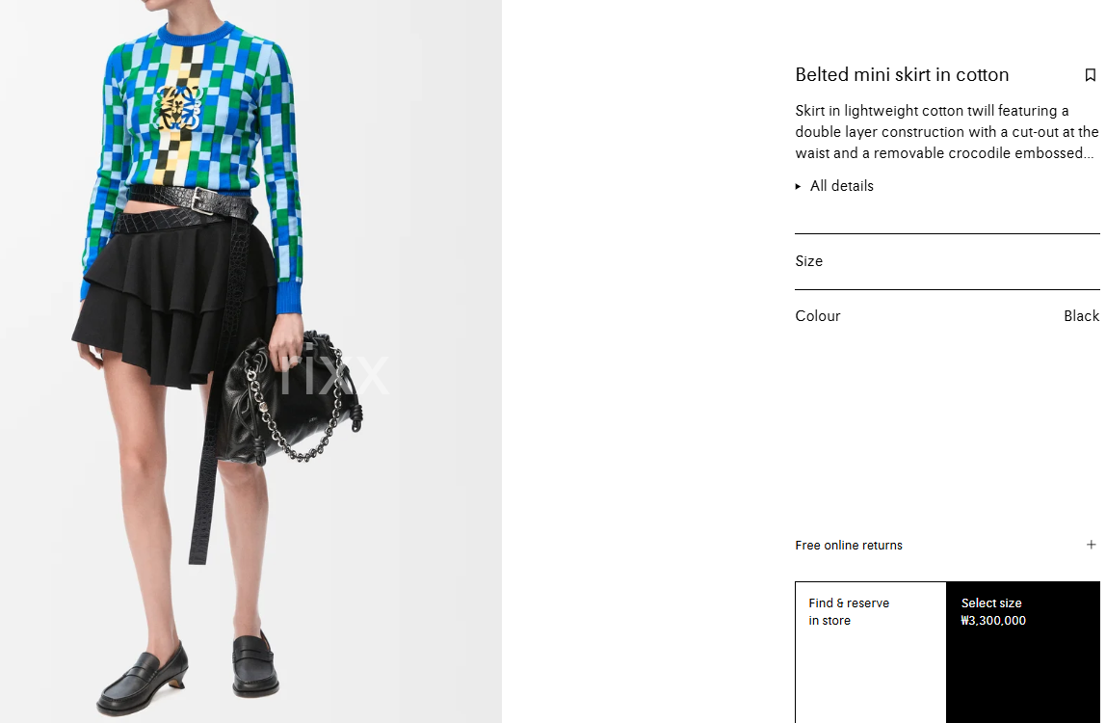Click the All details disclosure triangle
This screenshot has height=723, width=1106.
799,186
